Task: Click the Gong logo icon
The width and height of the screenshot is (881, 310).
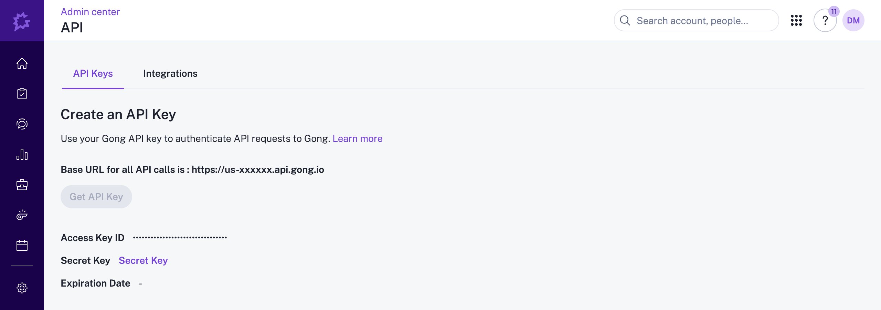Action: (x=22, y=21)
